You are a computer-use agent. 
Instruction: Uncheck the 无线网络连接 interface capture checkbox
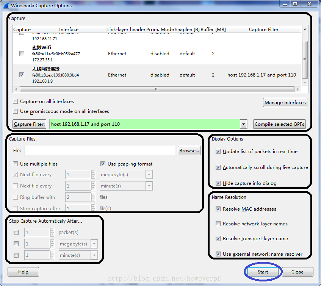[22, 75]
